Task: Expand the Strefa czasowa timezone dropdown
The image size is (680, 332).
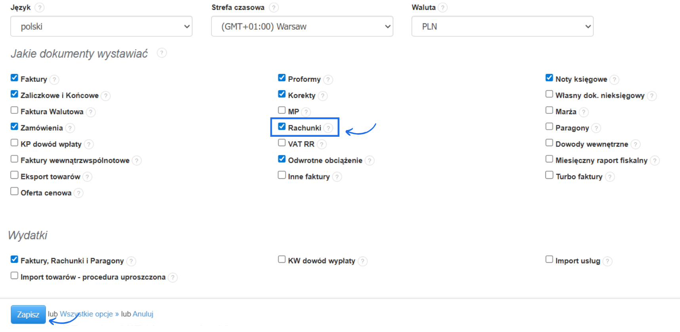Action: coord(302,26)
